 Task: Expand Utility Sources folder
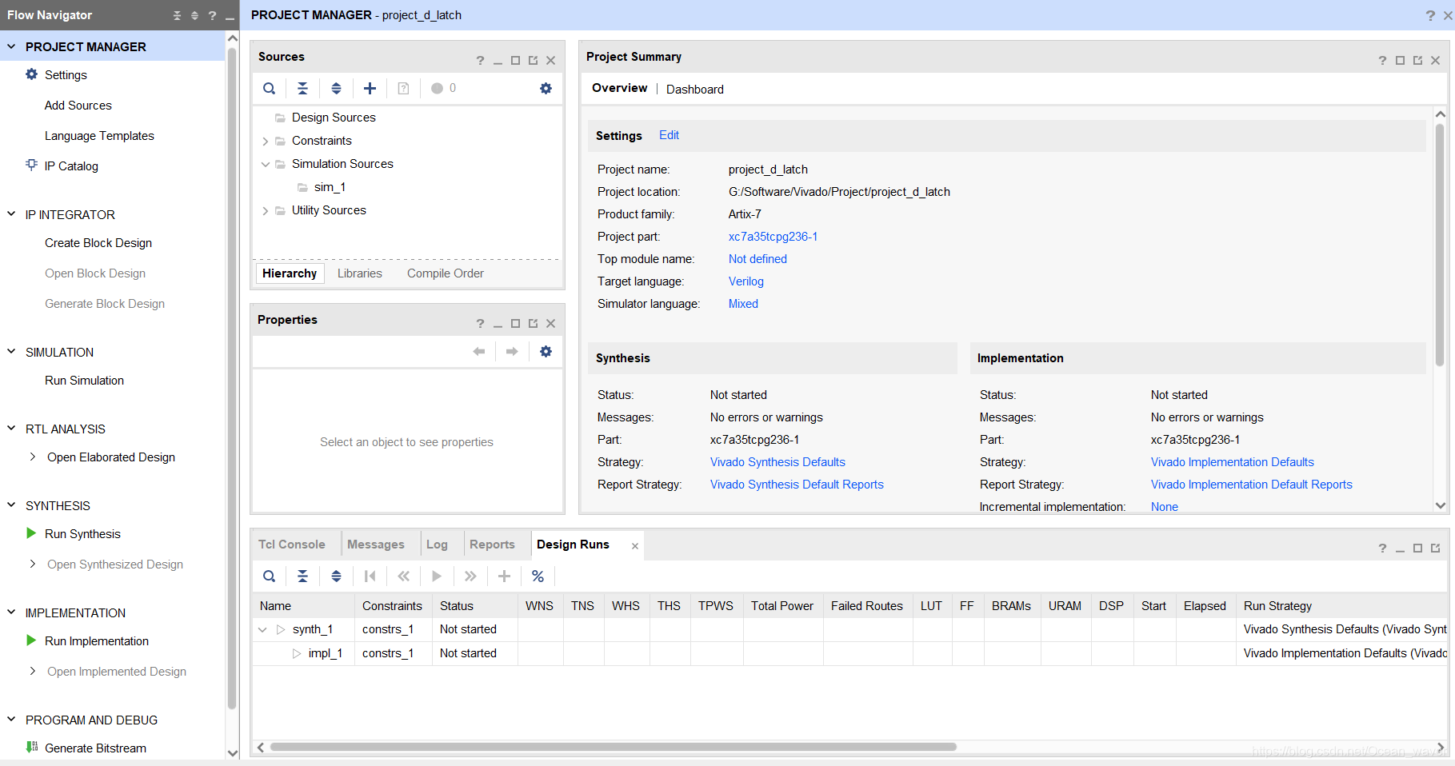(266, 211)
